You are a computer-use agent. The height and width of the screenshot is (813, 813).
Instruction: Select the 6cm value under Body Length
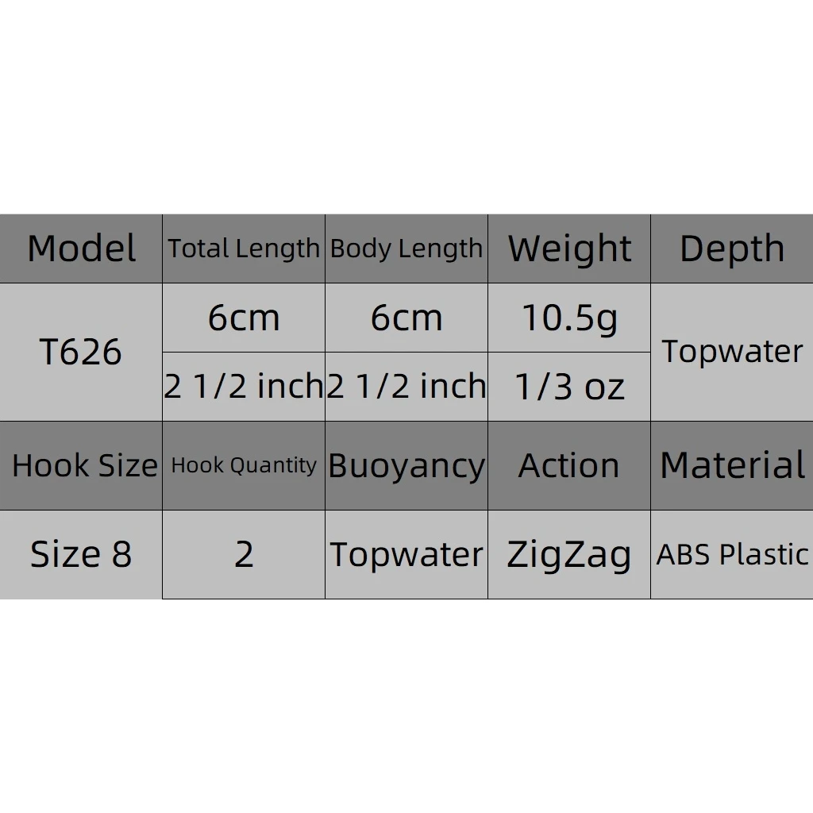[406, 318]
